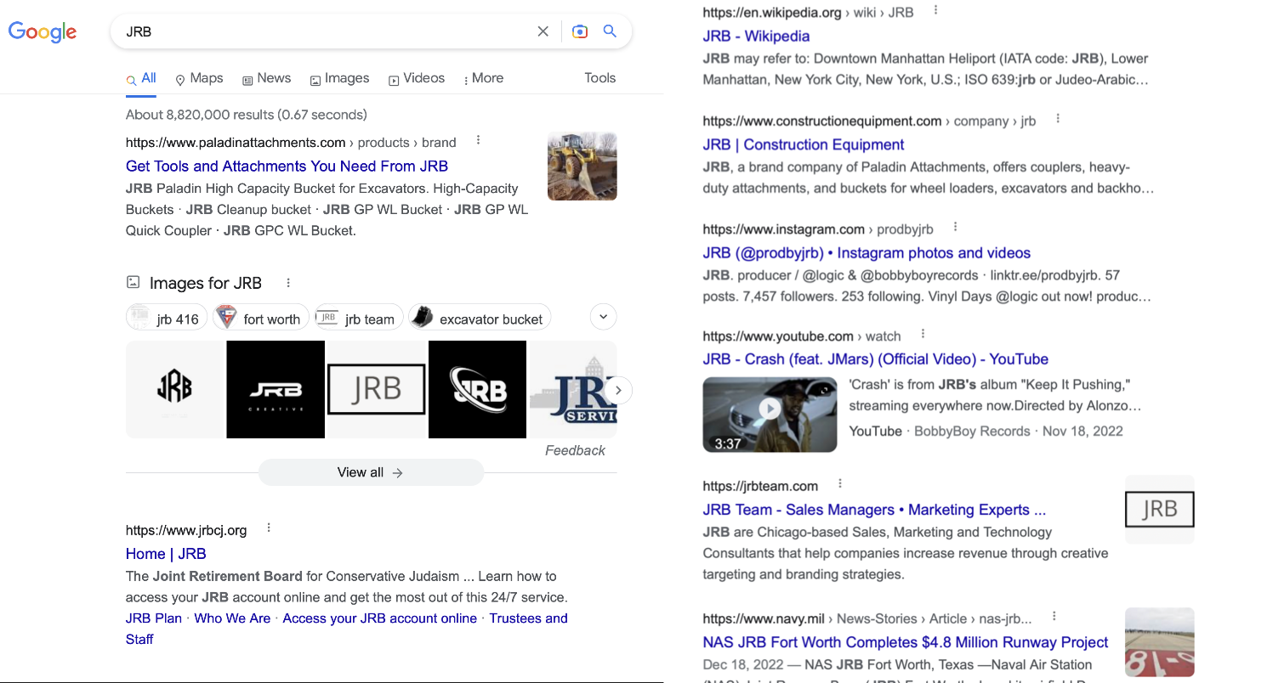This screenshot has height=683, width=1267.
Task: Select the 'jrb 416' image chip
Action: (x=168, y=318)
